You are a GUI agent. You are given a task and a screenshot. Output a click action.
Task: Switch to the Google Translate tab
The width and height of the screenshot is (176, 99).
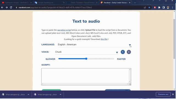[x=50, y=2]
